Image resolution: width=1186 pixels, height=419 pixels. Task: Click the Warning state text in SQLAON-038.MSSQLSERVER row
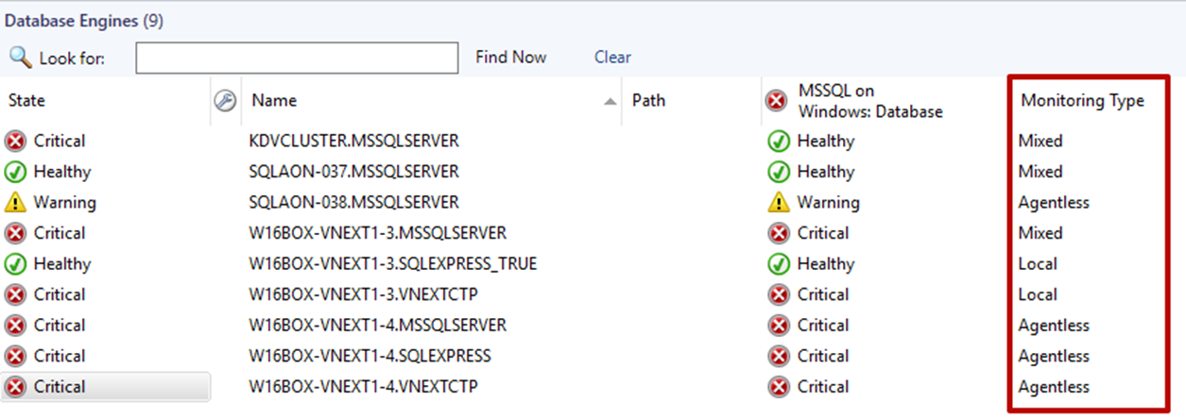coord(65,203)
